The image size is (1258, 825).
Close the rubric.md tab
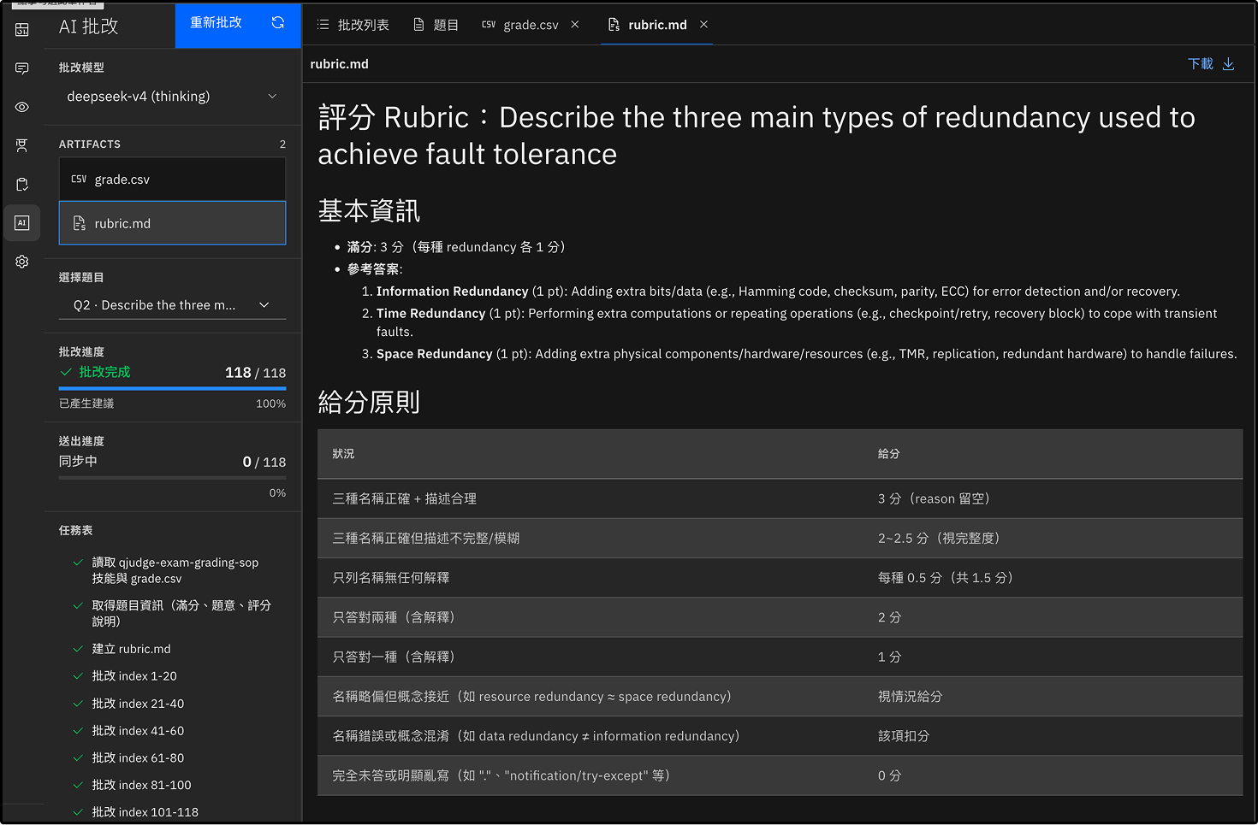(703, 25)
